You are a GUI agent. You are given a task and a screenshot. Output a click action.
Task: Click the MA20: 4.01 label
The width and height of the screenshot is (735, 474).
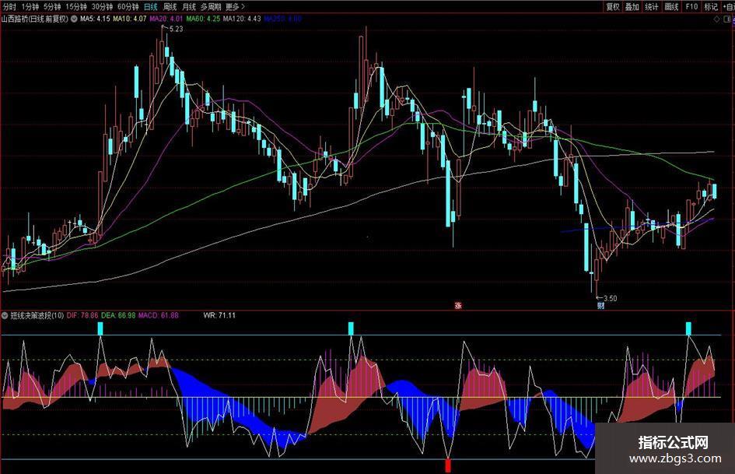coord(166,19)
